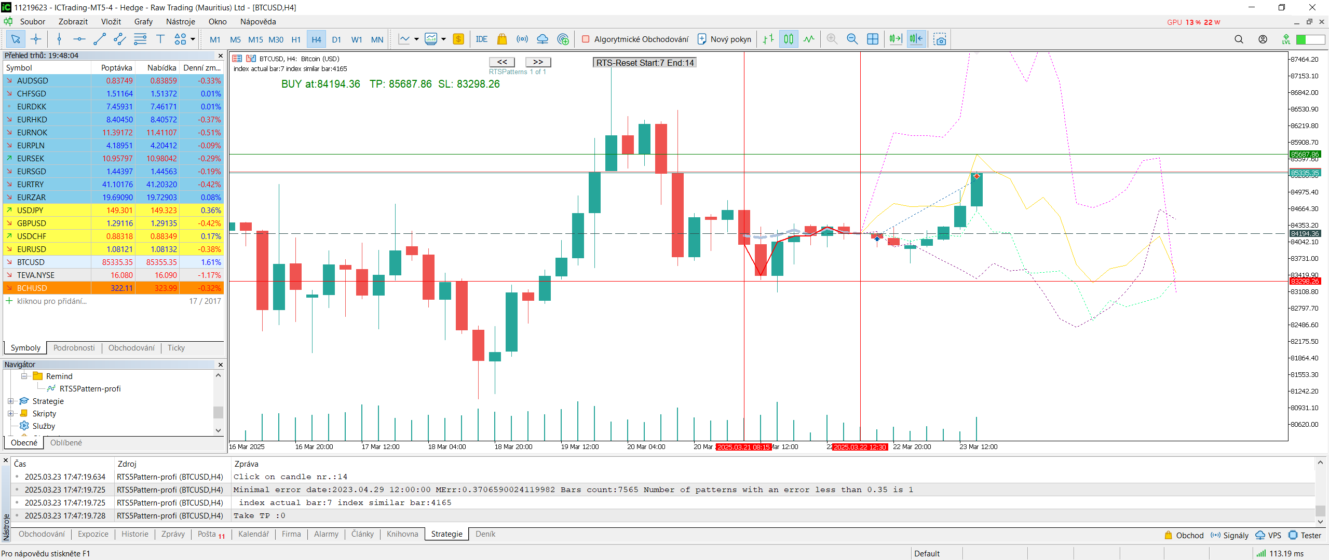Toggle chart auto scroll to end

[x=896, y=39]
